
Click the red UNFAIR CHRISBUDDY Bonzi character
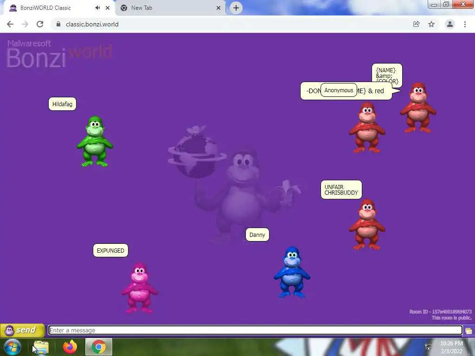point(367,224)
